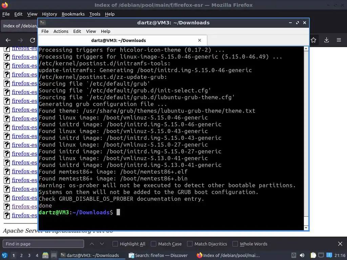Screen dimensions: 347x260
Task: Open the terminal File menu
Action: [x=45, y=31]
